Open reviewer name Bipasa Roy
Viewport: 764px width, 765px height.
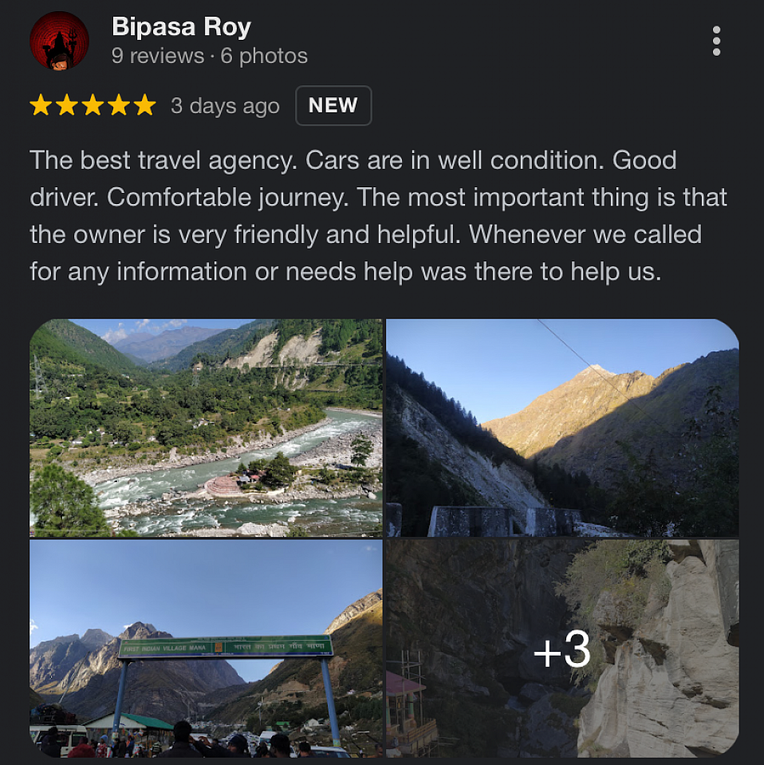click(x=181, y=27)
